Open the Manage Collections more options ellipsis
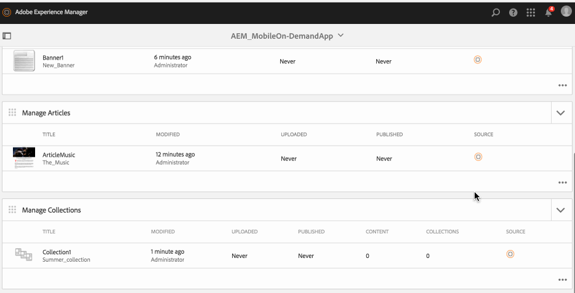 coord(562,279)
